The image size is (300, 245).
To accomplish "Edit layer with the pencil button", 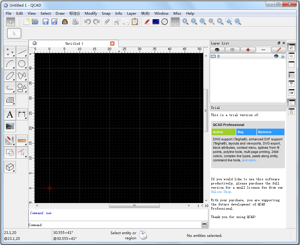I will pyautogui.click(x=279, y=50).
